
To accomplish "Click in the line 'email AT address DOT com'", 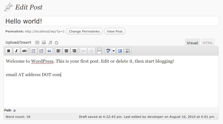I will click(33, 74).
